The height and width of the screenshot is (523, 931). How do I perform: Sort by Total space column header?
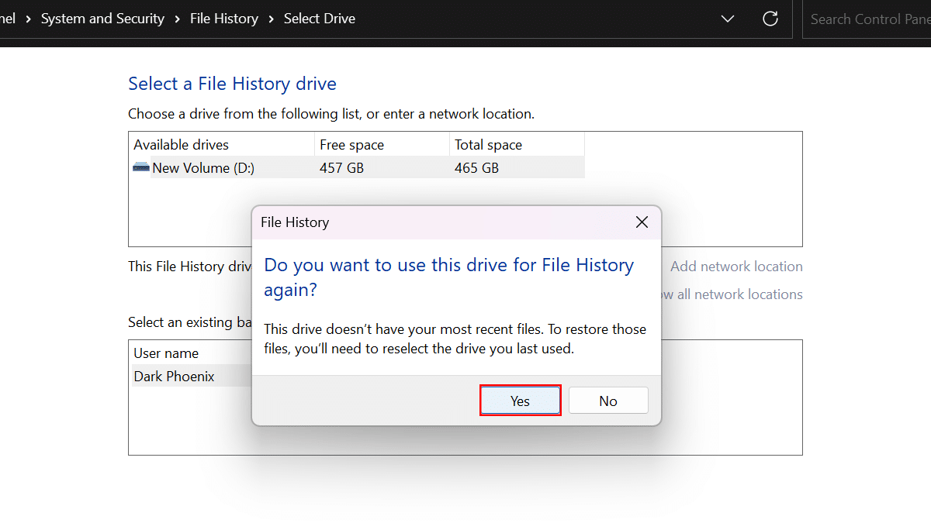point(488,145)
